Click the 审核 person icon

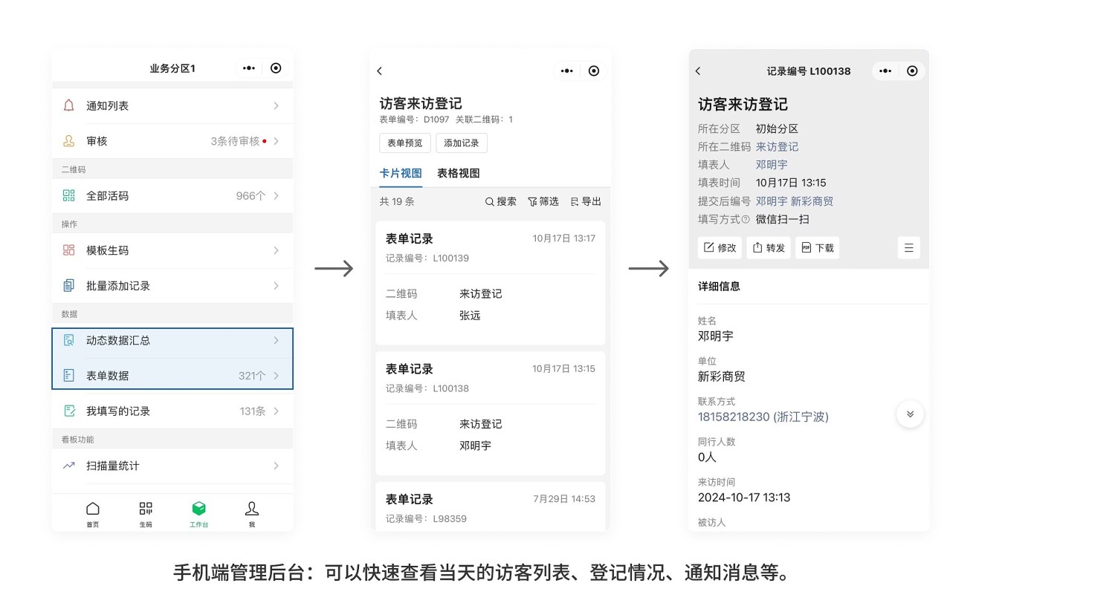[68, 141]
